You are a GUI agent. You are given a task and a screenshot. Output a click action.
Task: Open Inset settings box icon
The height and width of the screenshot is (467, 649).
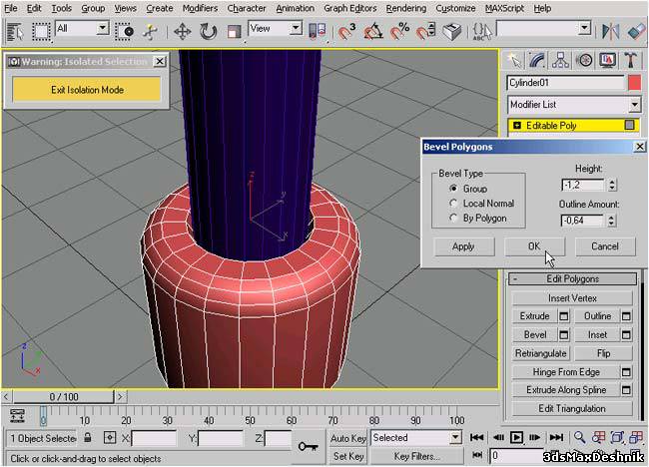tap(626, 334)
